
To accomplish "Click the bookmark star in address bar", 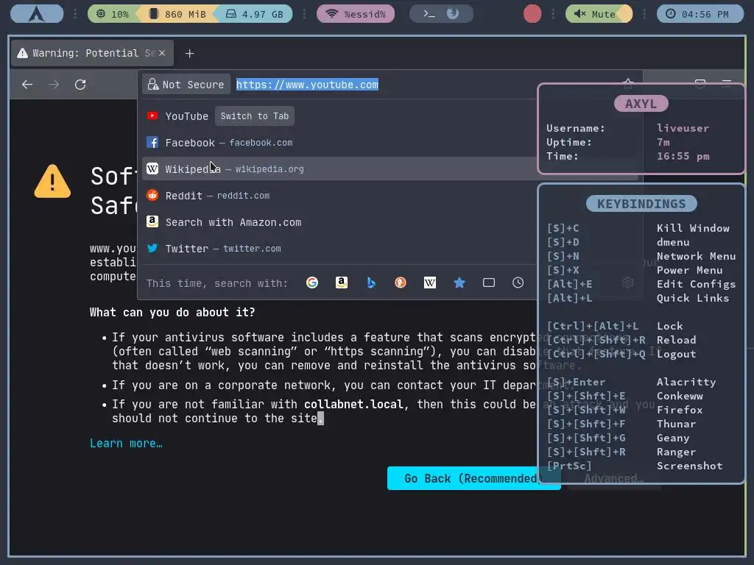I will tap(628, 84).
